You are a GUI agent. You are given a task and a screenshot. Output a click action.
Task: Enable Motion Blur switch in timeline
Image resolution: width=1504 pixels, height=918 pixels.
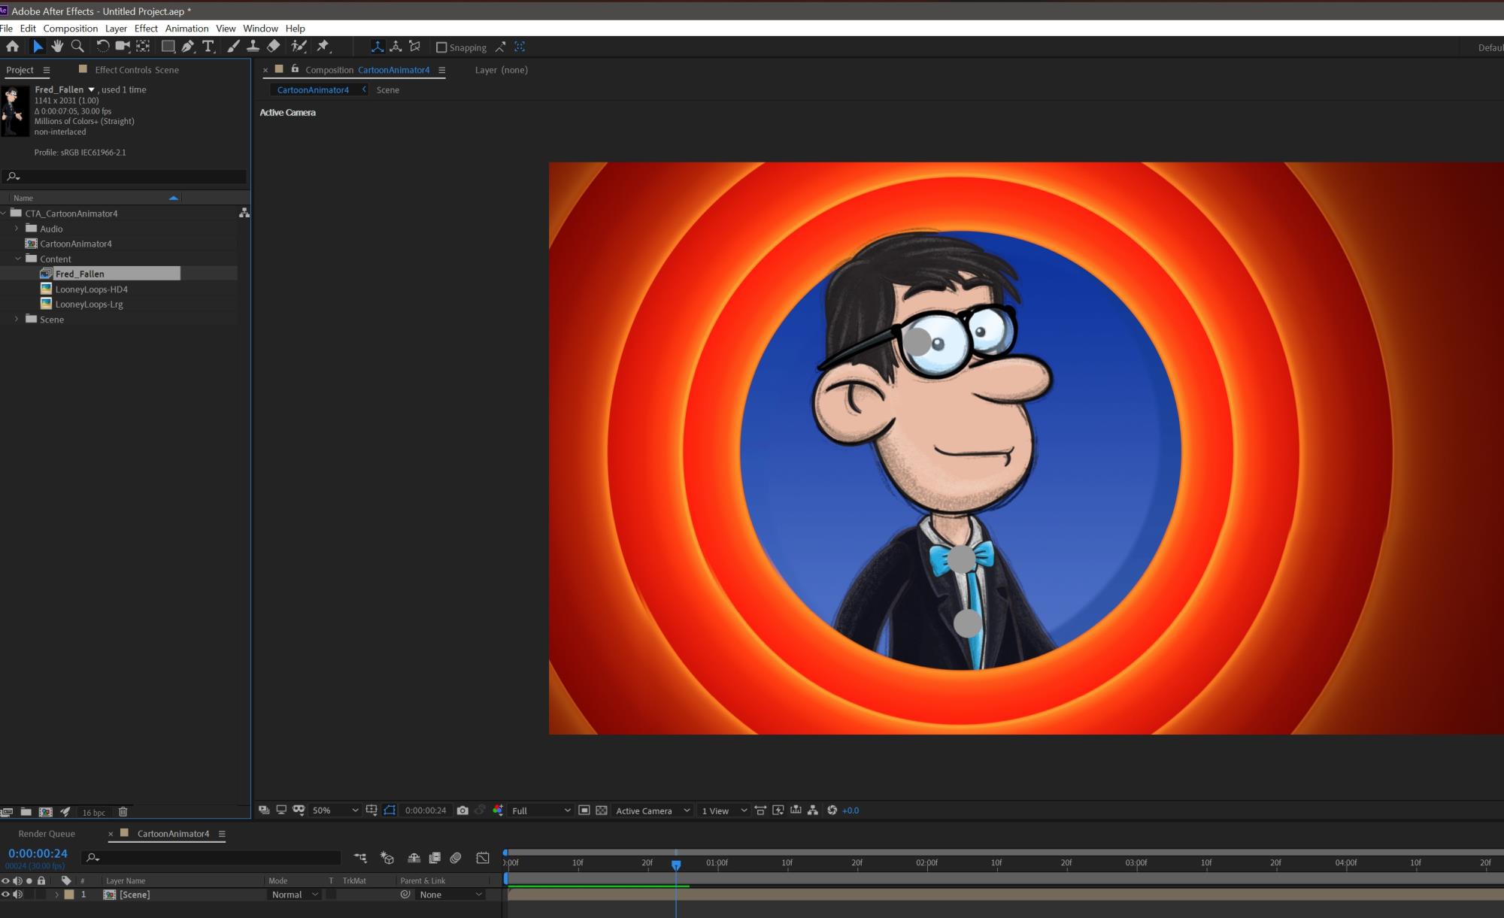coord(456,858)
